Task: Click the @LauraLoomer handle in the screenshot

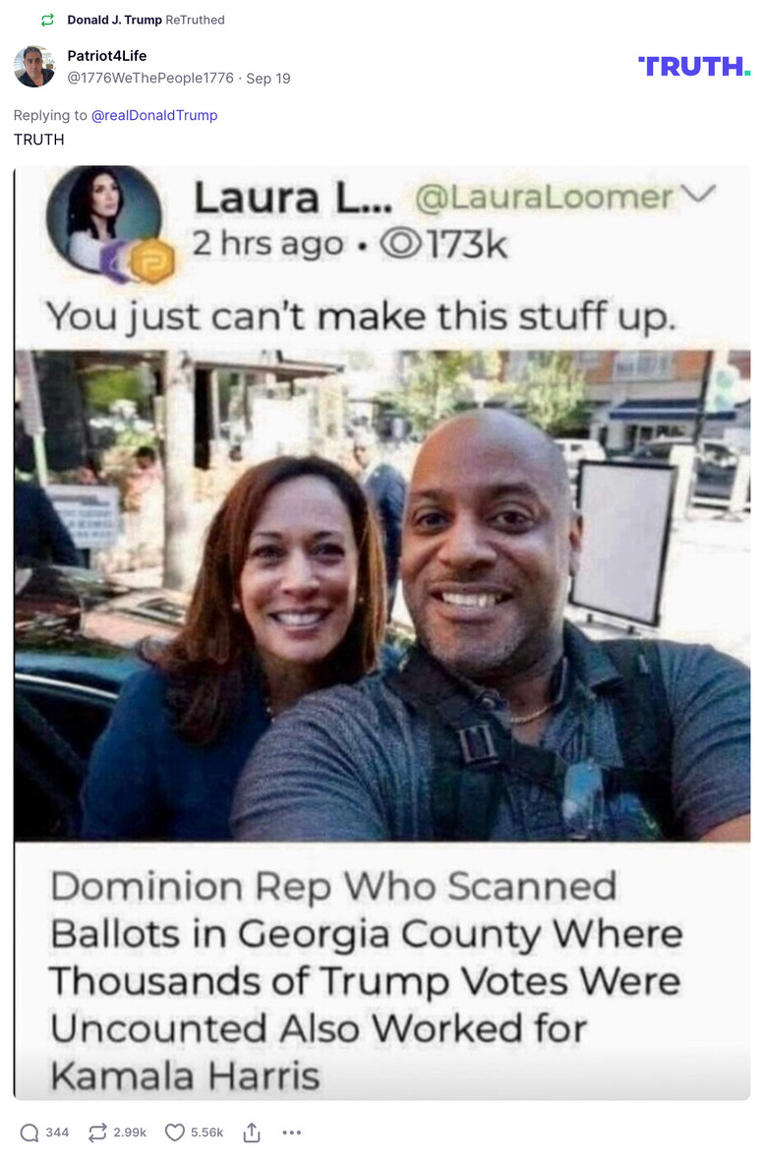Action: click(x=545, y=197)
